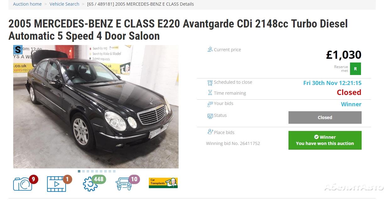Open the Vehicle Search breadcrumb link
Viewport: 388px width, 200px height.
[x=64, y=4]
